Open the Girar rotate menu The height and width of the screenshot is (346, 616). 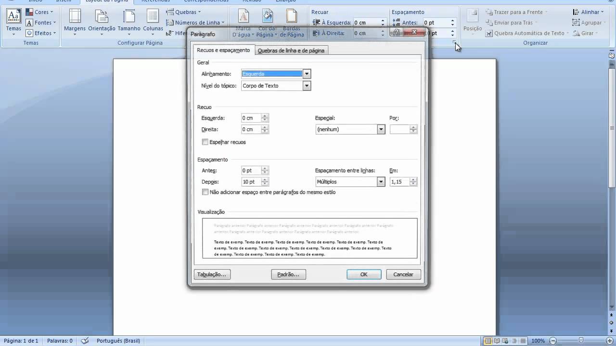coord(585,33)
